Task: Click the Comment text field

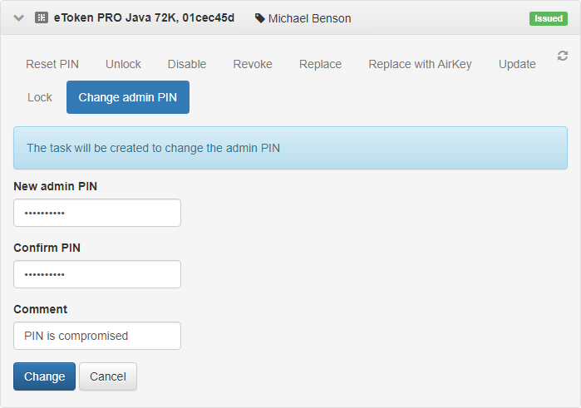Action: tap(97, 336)
